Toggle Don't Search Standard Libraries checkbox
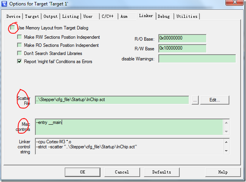 click(x=19, y=53)
